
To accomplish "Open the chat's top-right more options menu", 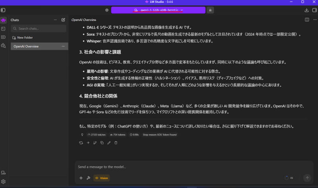I will click(x=315, y=19).
